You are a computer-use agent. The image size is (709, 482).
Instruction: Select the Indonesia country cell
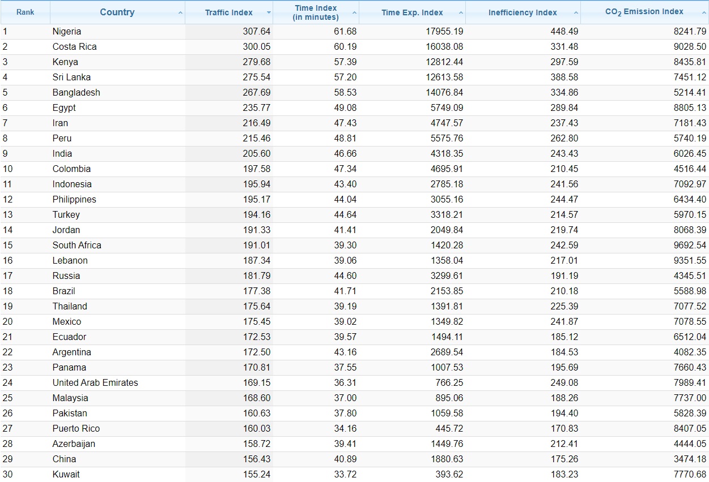[x=117, y=184]
